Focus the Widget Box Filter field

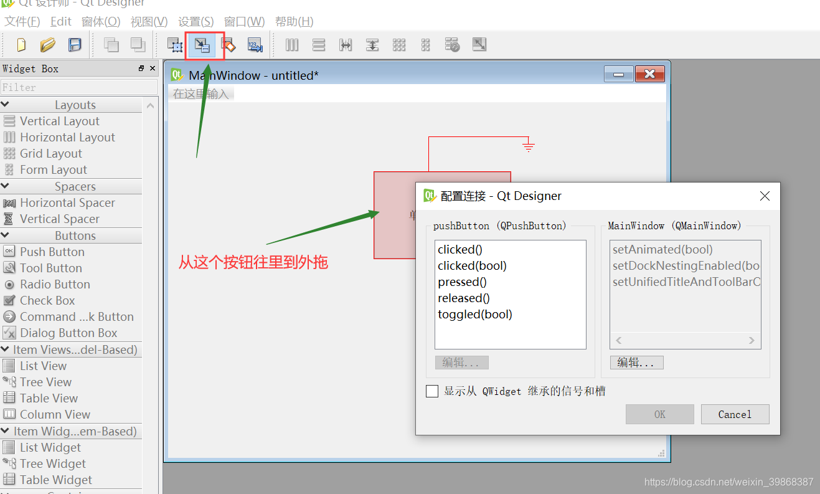tap(79, 87)
